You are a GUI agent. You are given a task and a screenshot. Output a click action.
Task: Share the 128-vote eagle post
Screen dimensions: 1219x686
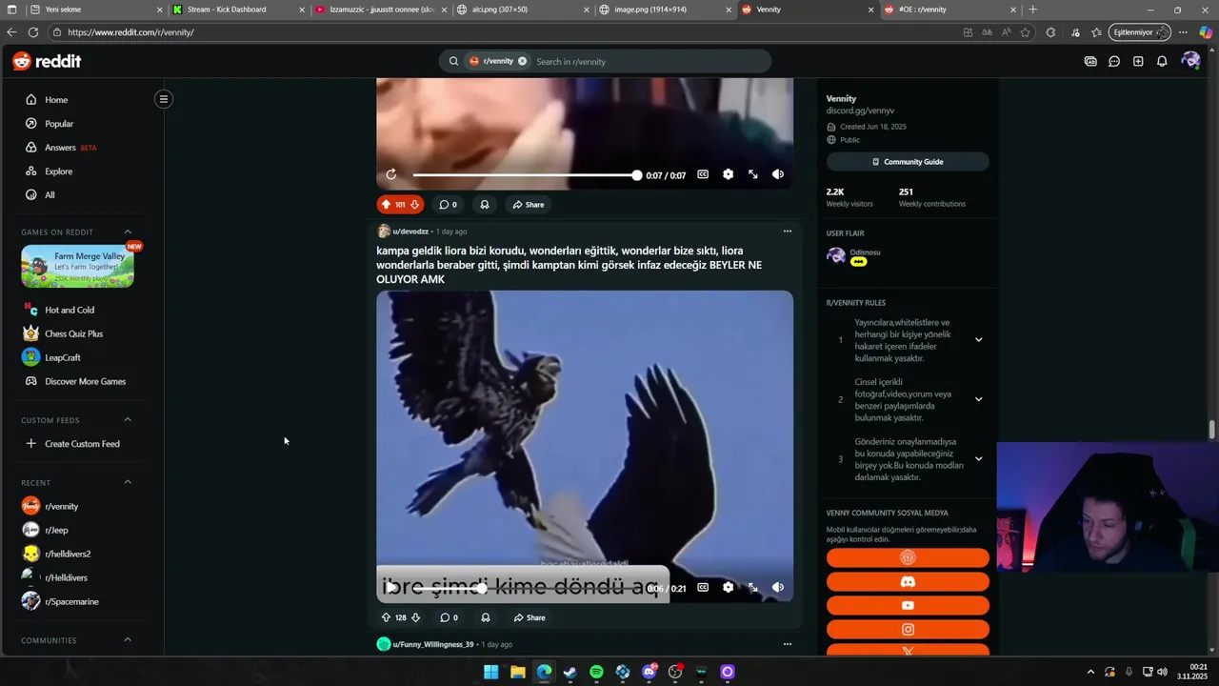coord(530,617)
